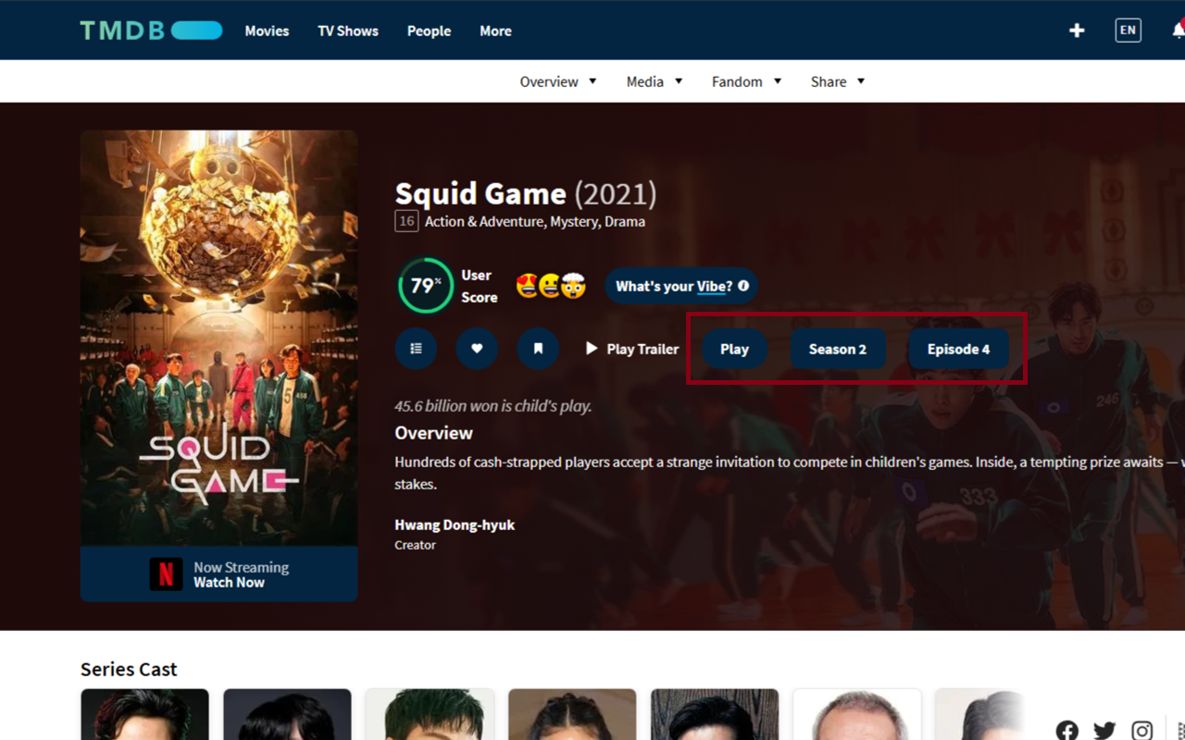The image size is (1185, 740).
Task: Open the Facebook social link
Action: [1067, 731]
